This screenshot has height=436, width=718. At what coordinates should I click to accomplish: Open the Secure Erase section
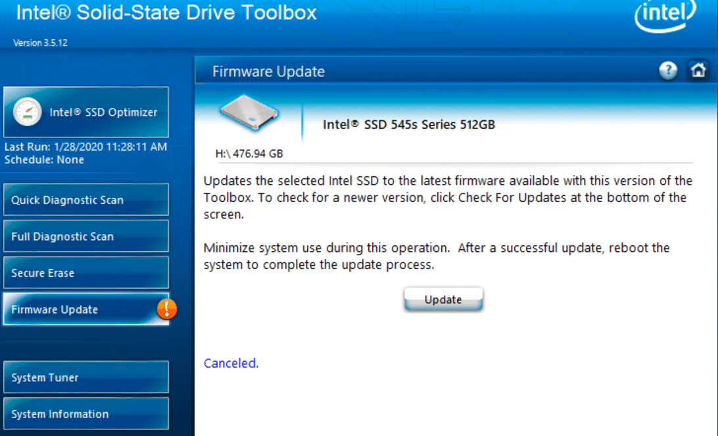[86, 273]
